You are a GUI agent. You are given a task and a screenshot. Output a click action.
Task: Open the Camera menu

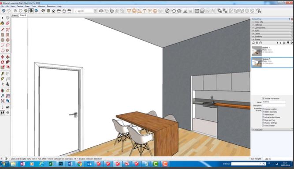tap(20, 6)
